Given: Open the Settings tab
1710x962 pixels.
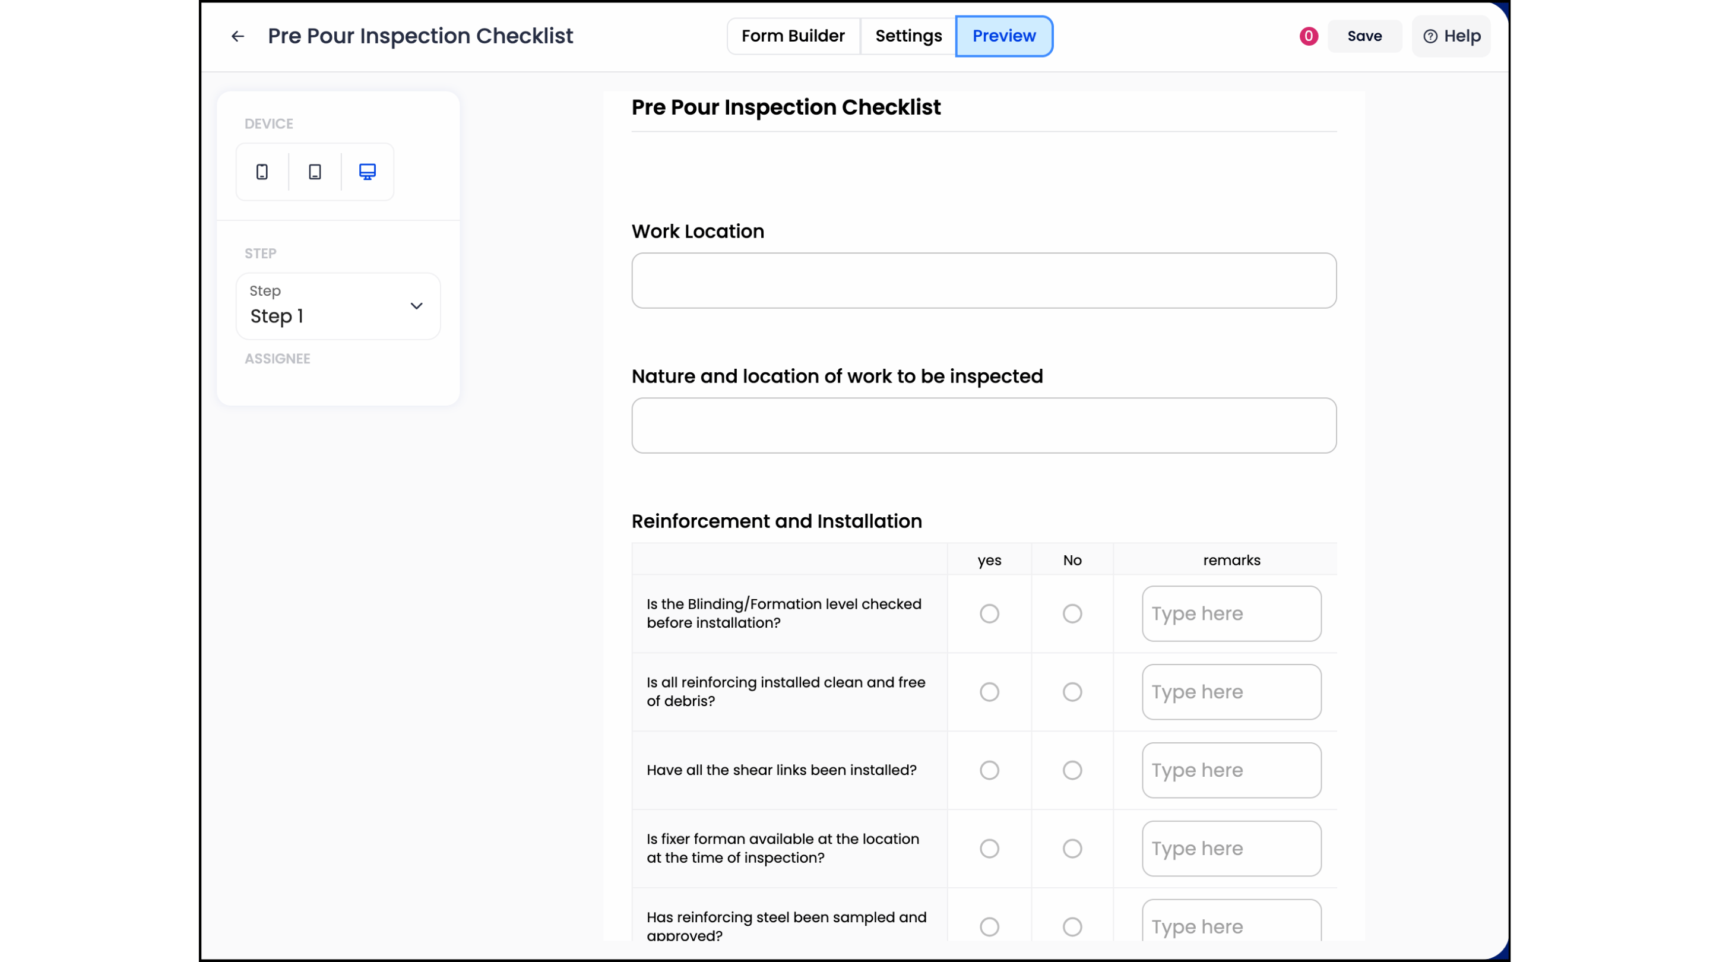Looking at the screenshot, I should tap(908, 36).
